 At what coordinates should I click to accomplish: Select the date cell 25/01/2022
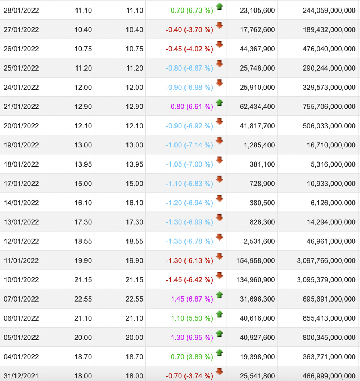pos(21,68)
